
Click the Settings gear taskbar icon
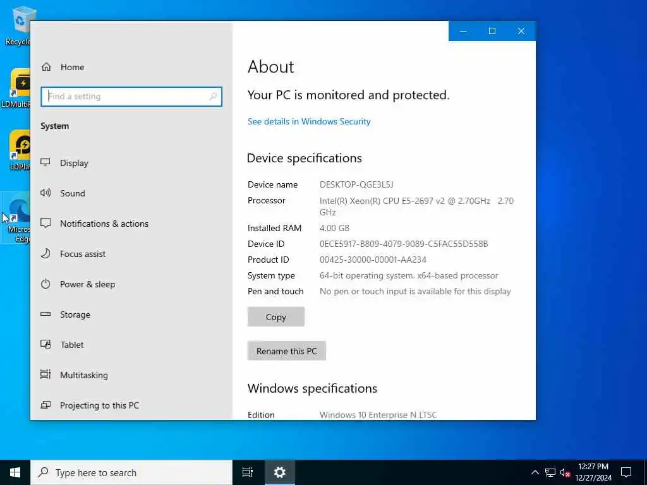[x=279, y=472]
